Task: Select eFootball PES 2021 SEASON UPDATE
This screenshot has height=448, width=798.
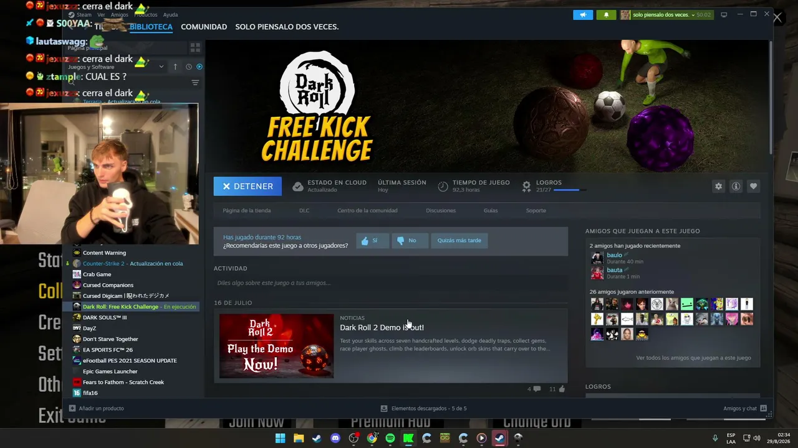Action: point(131,361)
